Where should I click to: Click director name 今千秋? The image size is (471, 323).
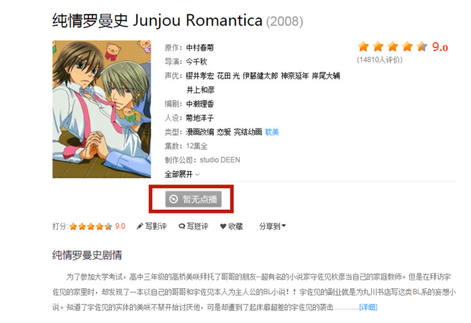196,62
